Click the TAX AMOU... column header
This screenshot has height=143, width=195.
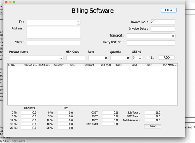click(169, 65)
